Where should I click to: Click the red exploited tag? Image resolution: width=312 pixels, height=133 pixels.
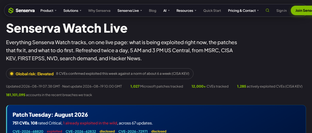tap(54, 131)
